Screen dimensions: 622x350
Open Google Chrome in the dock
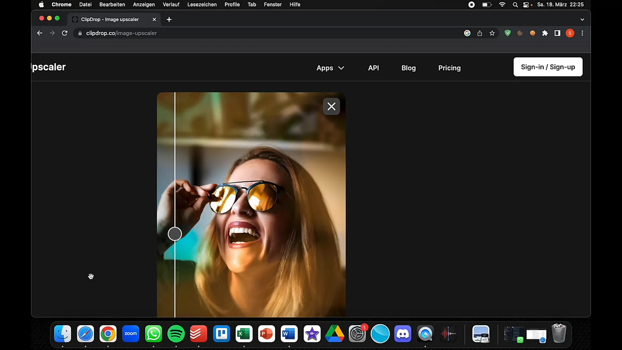[108, 334]
